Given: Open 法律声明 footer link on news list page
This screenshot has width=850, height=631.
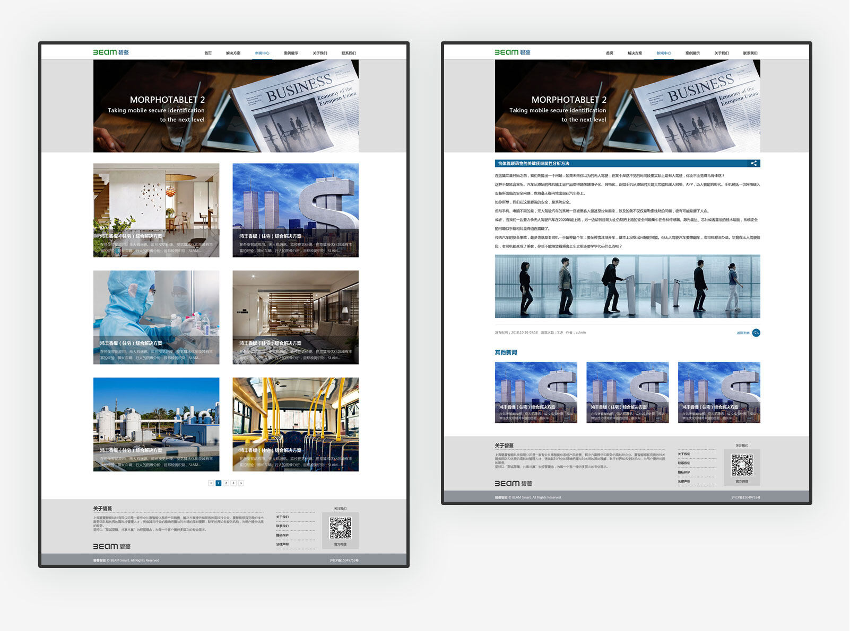Looking at the screenshot, I should tap(282, 544).
